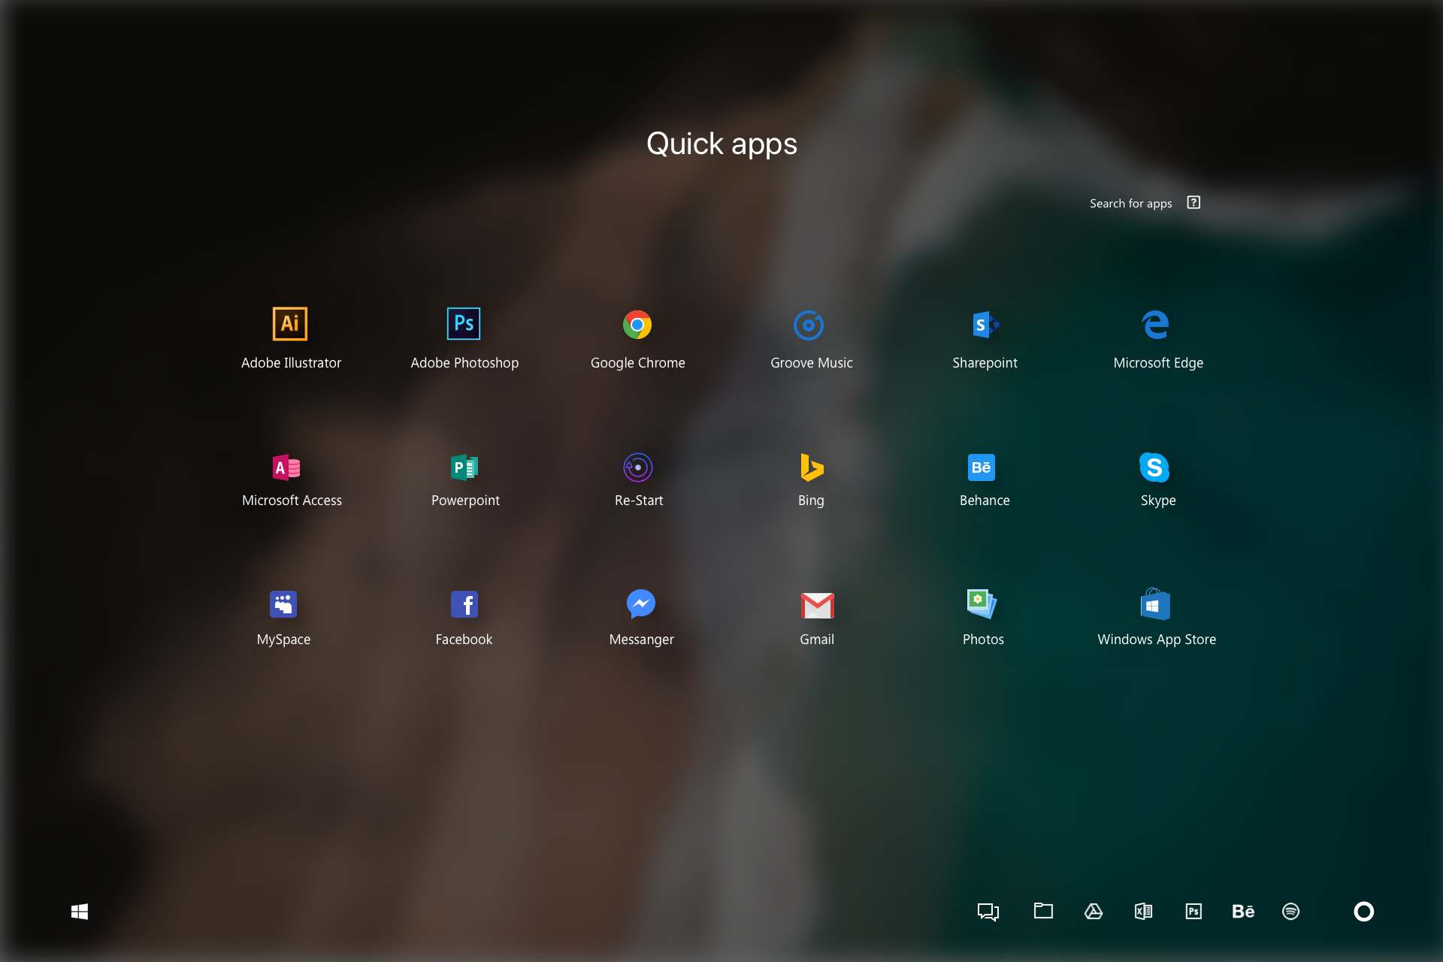Open Adobe Photoshop from the Quick apps grid

tap(464, 324)
